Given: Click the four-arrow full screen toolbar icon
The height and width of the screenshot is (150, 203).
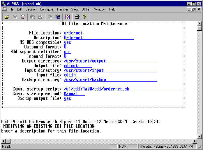Looking at the screenshot, I should point(67,17).
